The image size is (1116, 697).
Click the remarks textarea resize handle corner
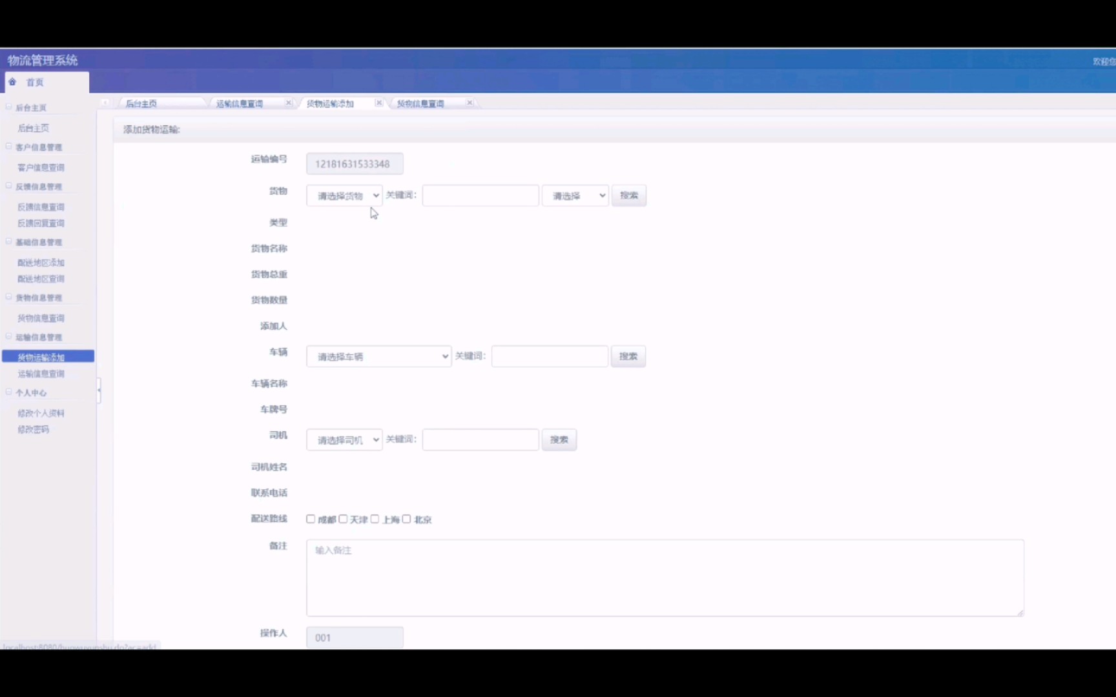click(1020, 612)
